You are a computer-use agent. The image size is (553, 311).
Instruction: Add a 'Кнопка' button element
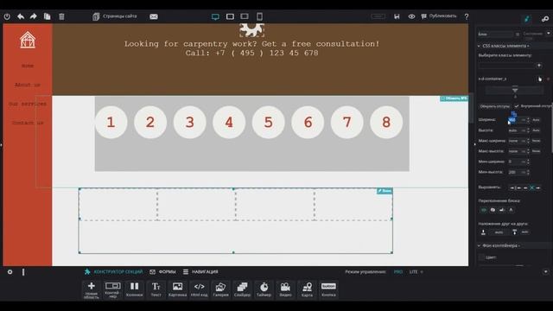pyautogui.click(x=328, y=290)
